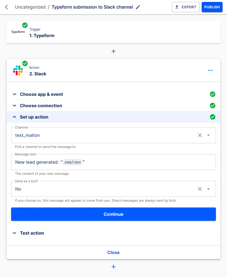The width and height of the screenshot is (227, 277).
Task: Open the three-dot menu for Slack step
Action: click(x=210, y=70)
